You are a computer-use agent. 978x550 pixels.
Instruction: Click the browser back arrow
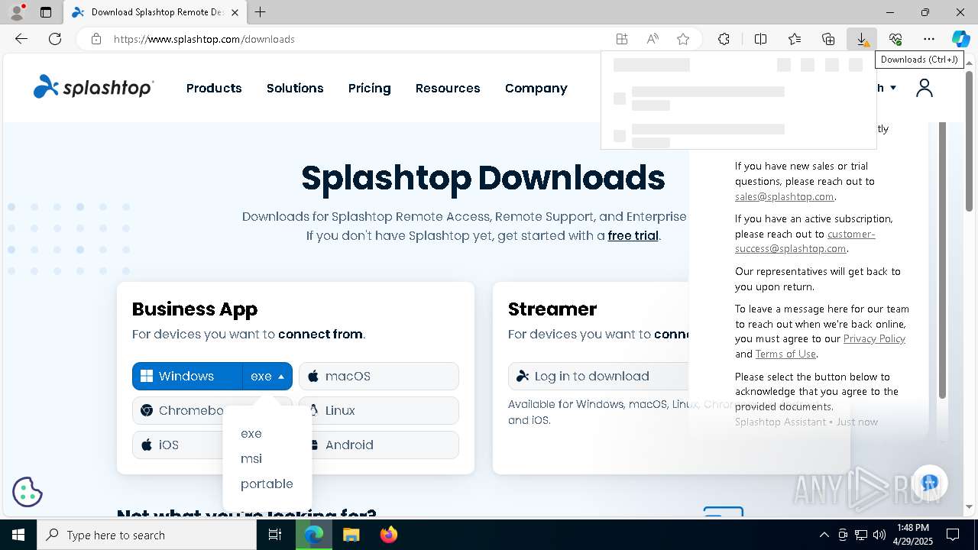(21, 39)
